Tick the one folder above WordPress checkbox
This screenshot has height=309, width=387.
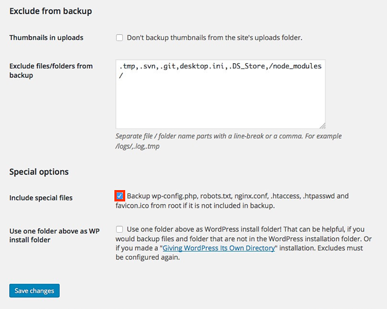pos(120,229)
